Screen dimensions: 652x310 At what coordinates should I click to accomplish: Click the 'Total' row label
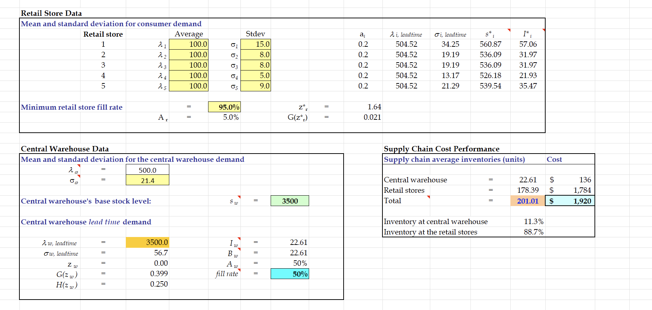pos(392,201)
